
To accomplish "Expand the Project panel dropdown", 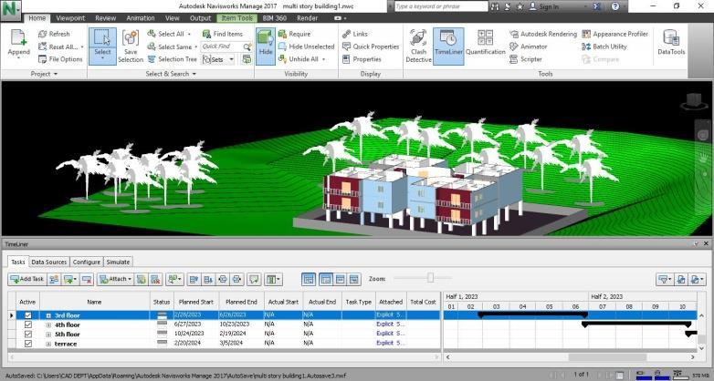I will [x=44, y=74].
